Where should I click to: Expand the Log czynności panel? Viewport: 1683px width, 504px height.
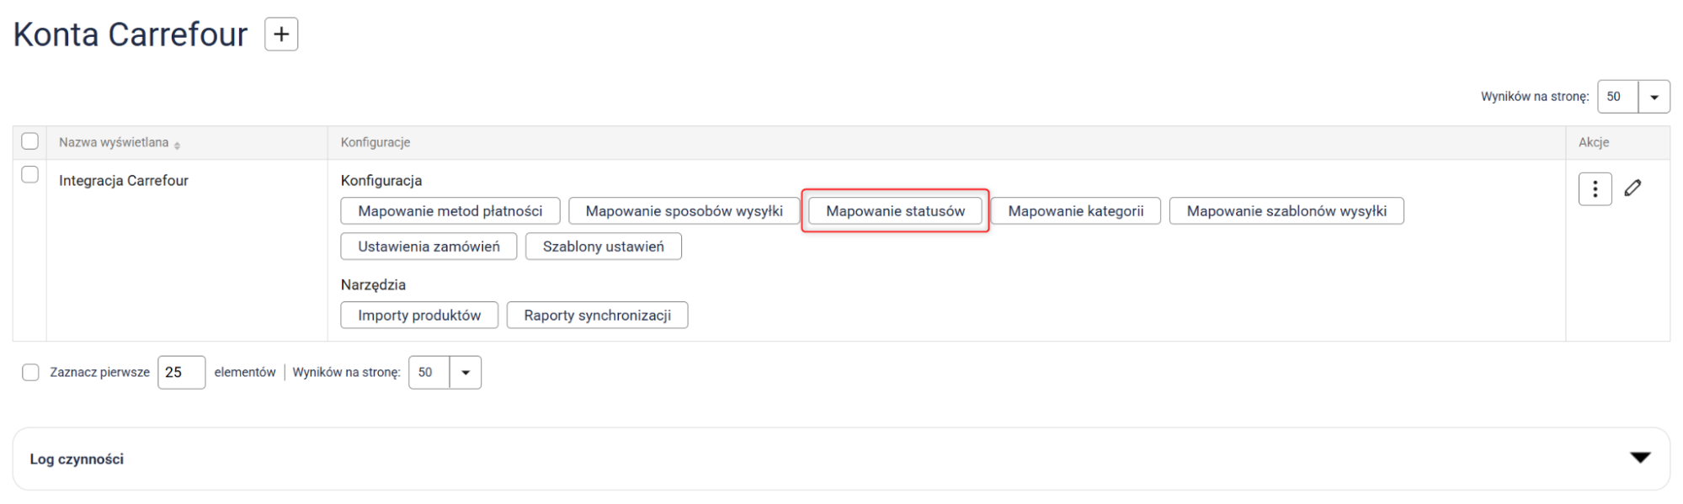[1639, 458]
